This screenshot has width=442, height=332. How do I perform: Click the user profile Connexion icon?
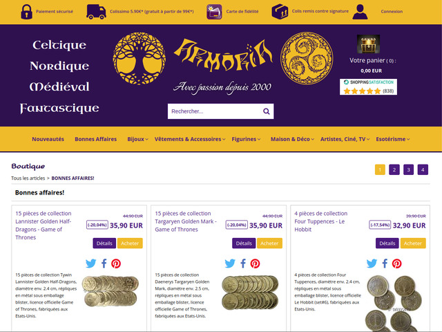(360, 12)
